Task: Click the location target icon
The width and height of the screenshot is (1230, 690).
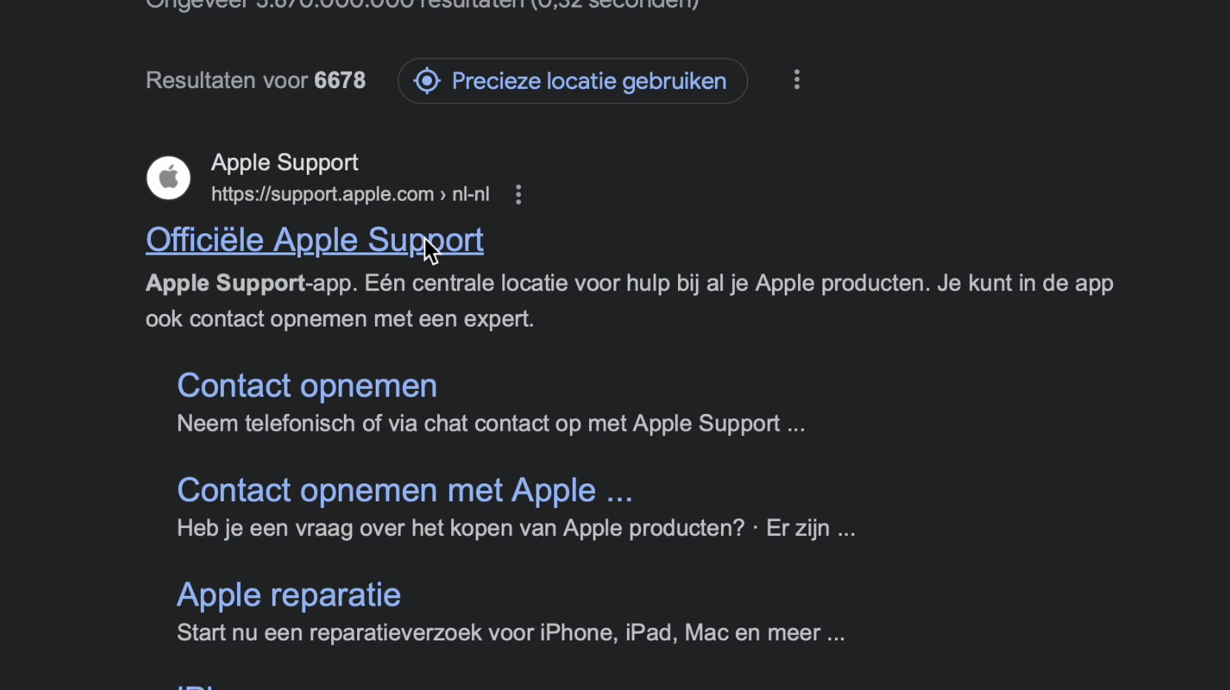Action: pos(427,81)
